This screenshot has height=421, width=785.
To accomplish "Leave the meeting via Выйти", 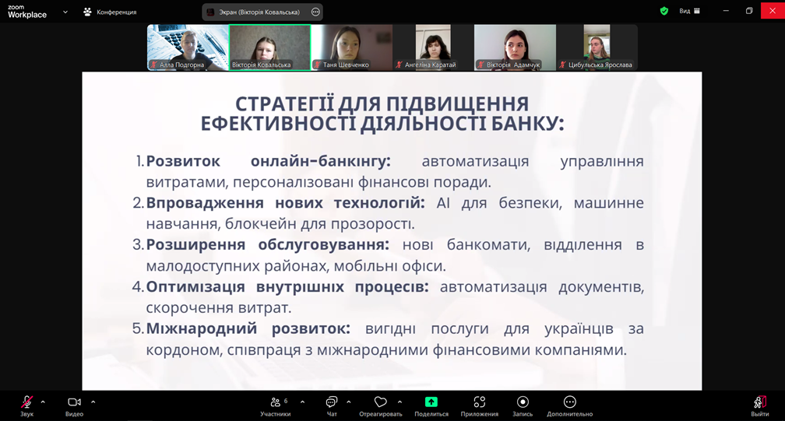I will pos(759,402).
